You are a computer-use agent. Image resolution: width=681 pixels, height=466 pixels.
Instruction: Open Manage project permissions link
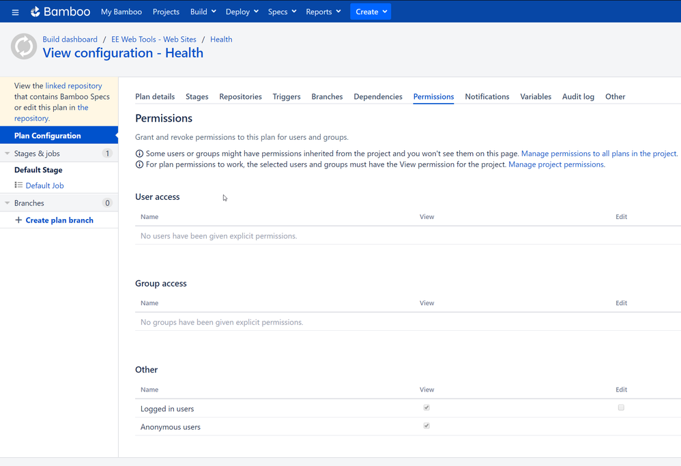coord(556,164)
